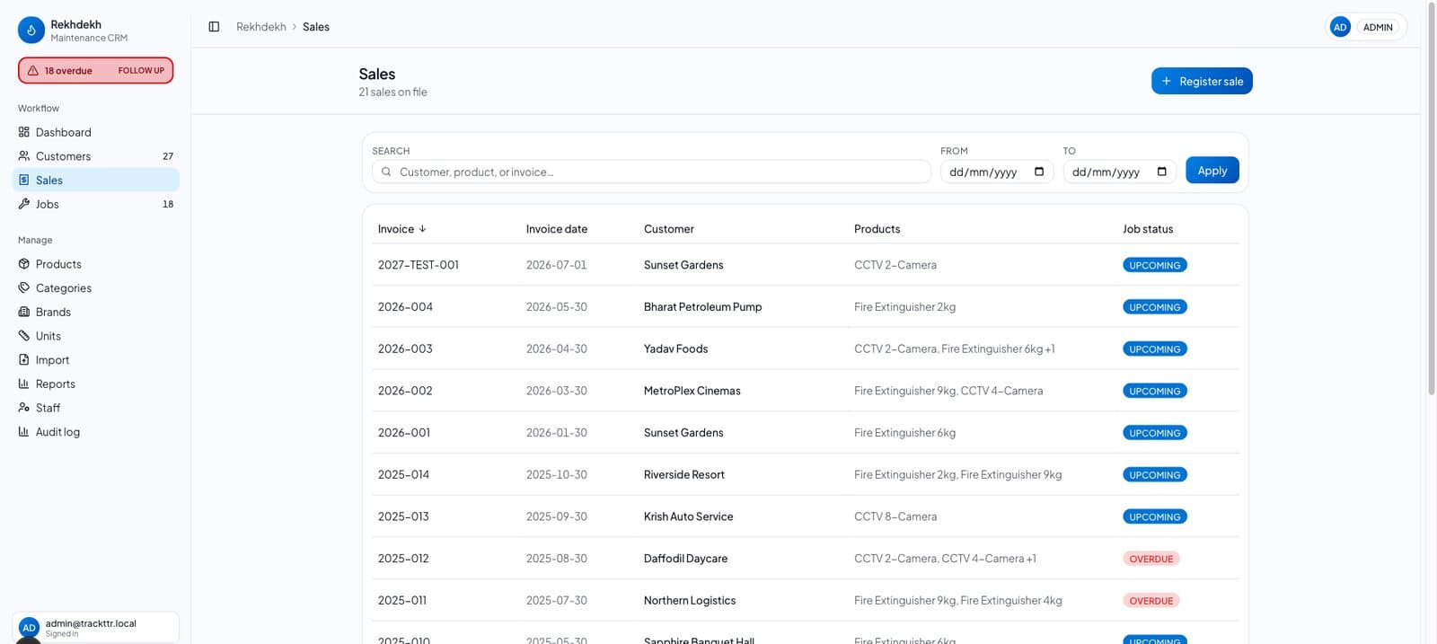The width and height of the screenshot is (1437, 644).
Task: Open invoice 2027-TEST-001 row
Action: [806, 265]
